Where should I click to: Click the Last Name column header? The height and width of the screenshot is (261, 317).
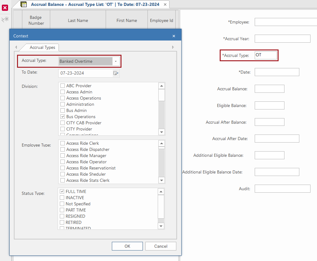78,21
